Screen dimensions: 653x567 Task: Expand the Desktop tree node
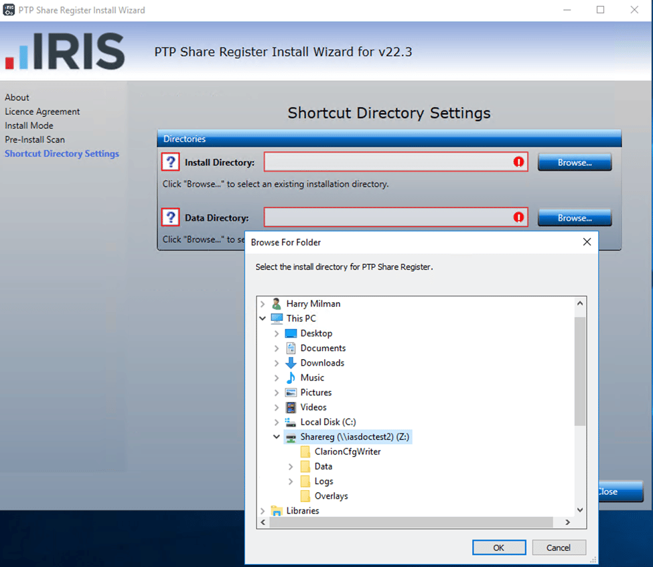(277, 334)
